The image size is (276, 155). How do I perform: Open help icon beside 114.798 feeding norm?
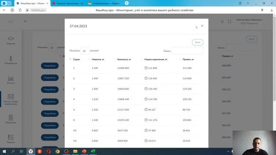(146, 99)
